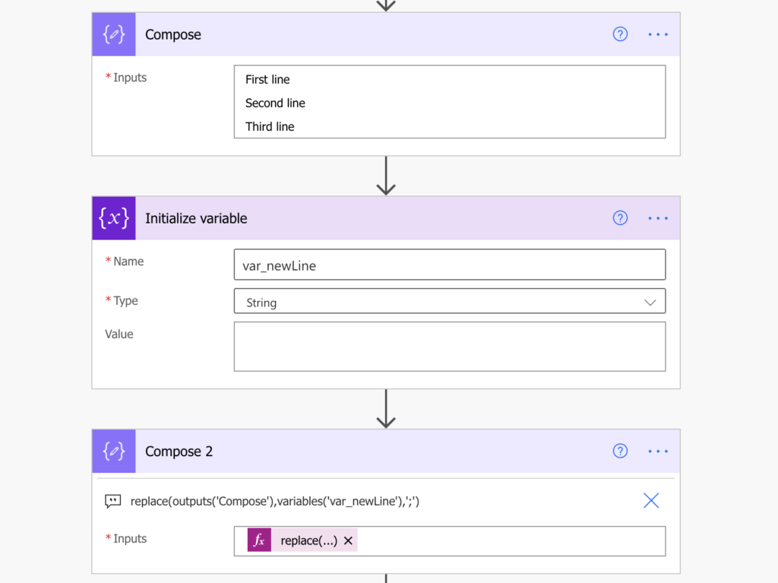Click the fx expression icon
The height and width of the screenshot is (583, 778).
[259, 540]
